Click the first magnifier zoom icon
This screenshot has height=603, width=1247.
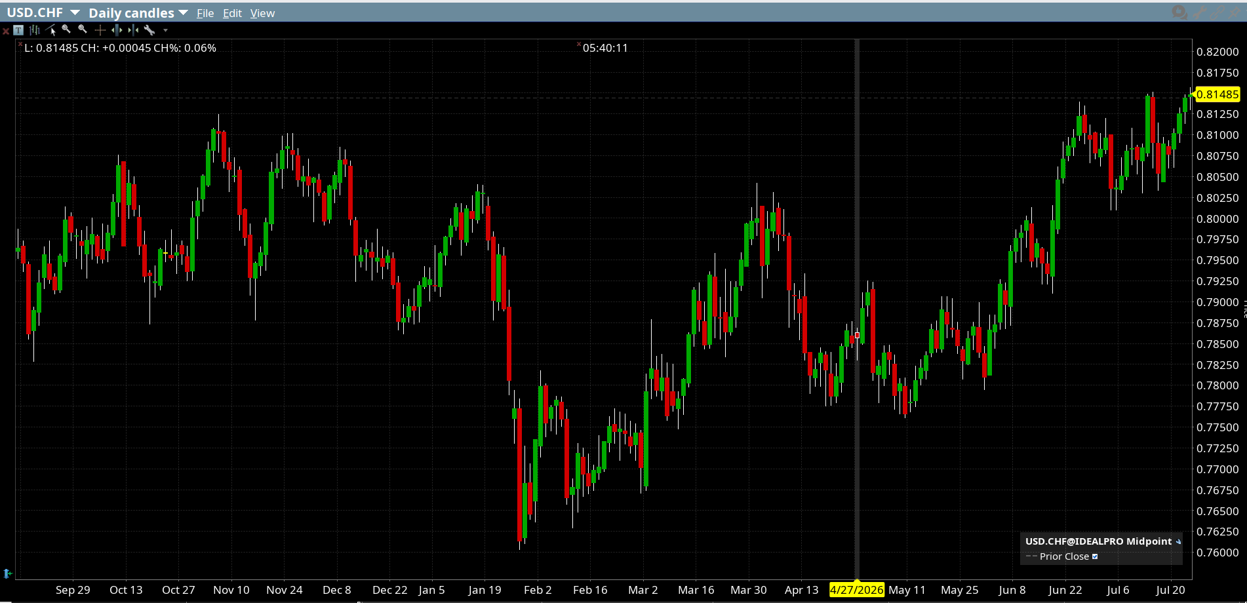click(x=66, y=29)
